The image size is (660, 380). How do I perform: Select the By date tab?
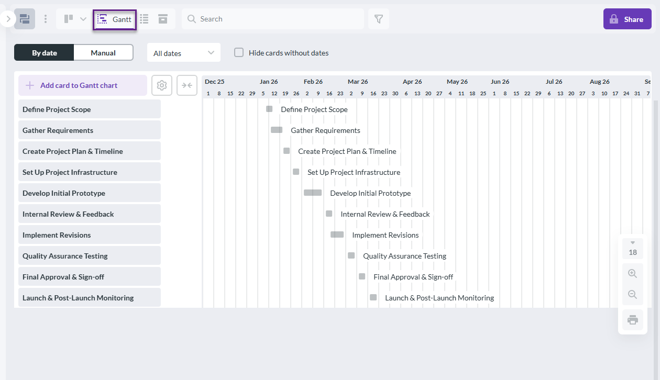[x=44, y=52]
